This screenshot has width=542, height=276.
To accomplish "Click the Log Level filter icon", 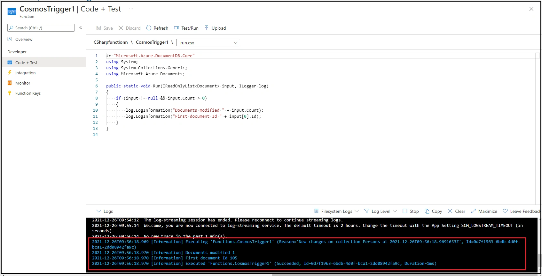I will click(x=367, y=211).
